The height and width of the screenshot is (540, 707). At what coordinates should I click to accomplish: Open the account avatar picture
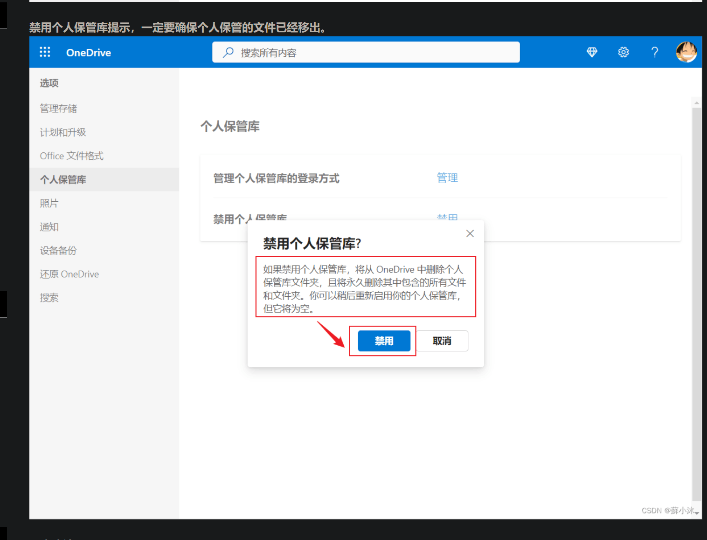point(686,52)
